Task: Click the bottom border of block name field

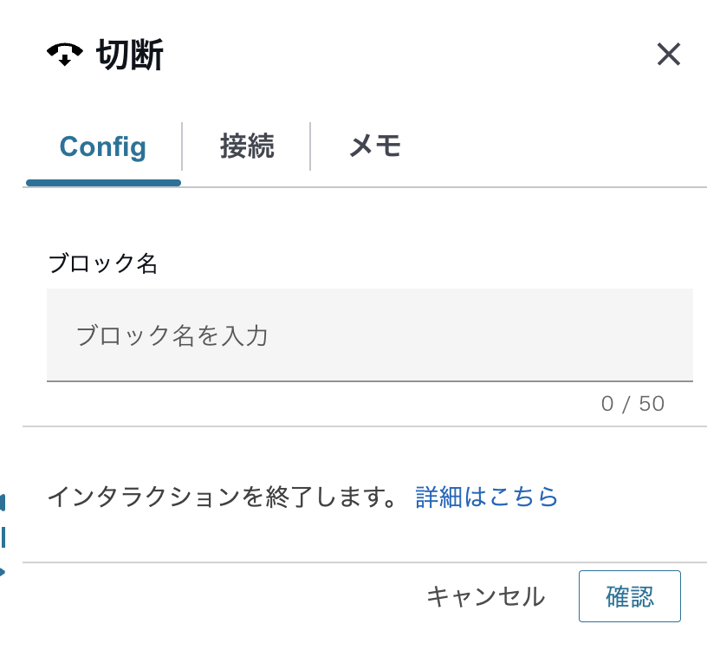Action: pos(369,380)
